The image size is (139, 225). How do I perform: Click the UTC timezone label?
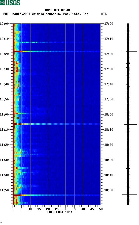click(104, 14)
